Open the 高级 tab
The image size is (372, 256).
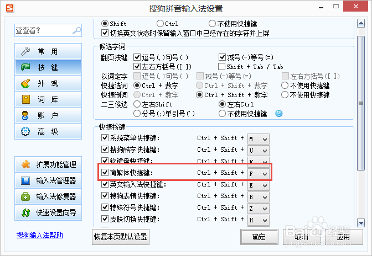(x=48, y=131)
